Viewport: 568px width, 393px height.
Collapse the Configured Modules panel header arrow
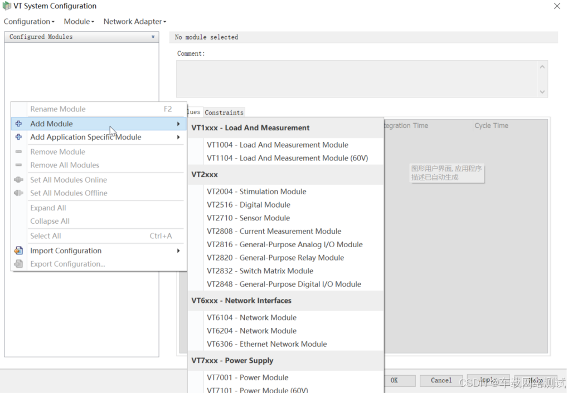(x=153, y=37)
